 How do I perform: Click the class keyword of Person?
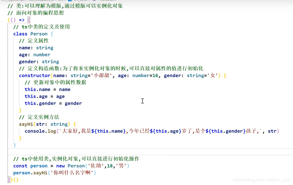click(20, 34)
